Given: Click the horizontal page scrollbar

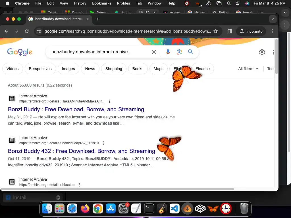Looking at the screenshot, I should tap(117, 189).
